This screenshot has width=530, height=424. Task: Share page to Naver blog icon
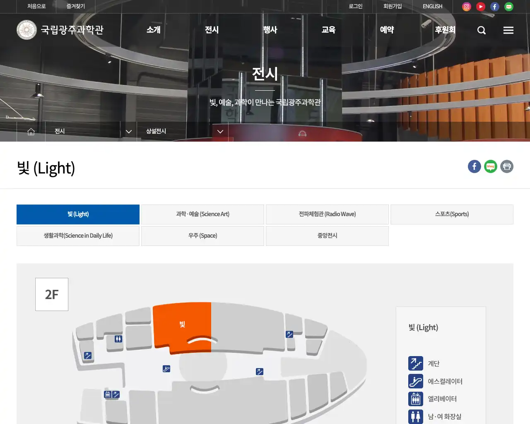491,166
